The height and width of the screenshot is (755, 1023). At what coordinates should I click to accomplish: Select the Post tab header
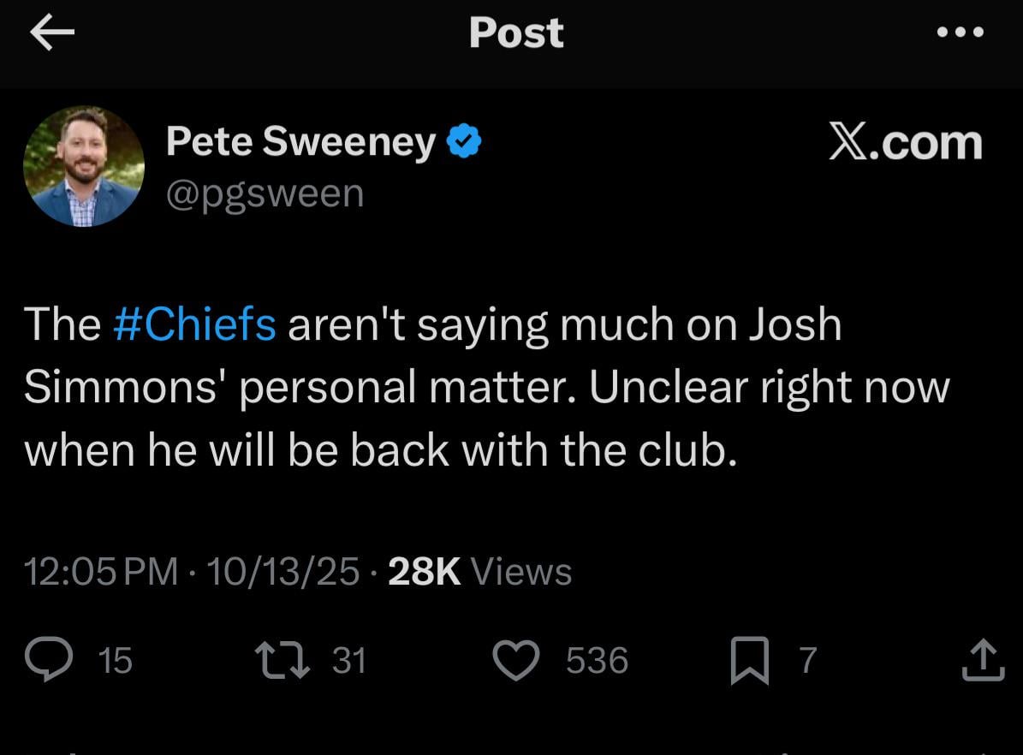click(x=515, y=33)
